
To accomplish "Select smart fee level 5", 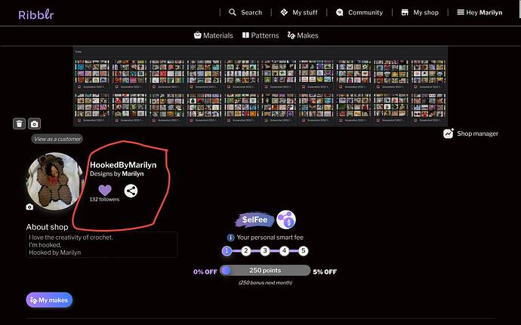I will (x=304, y=250).
